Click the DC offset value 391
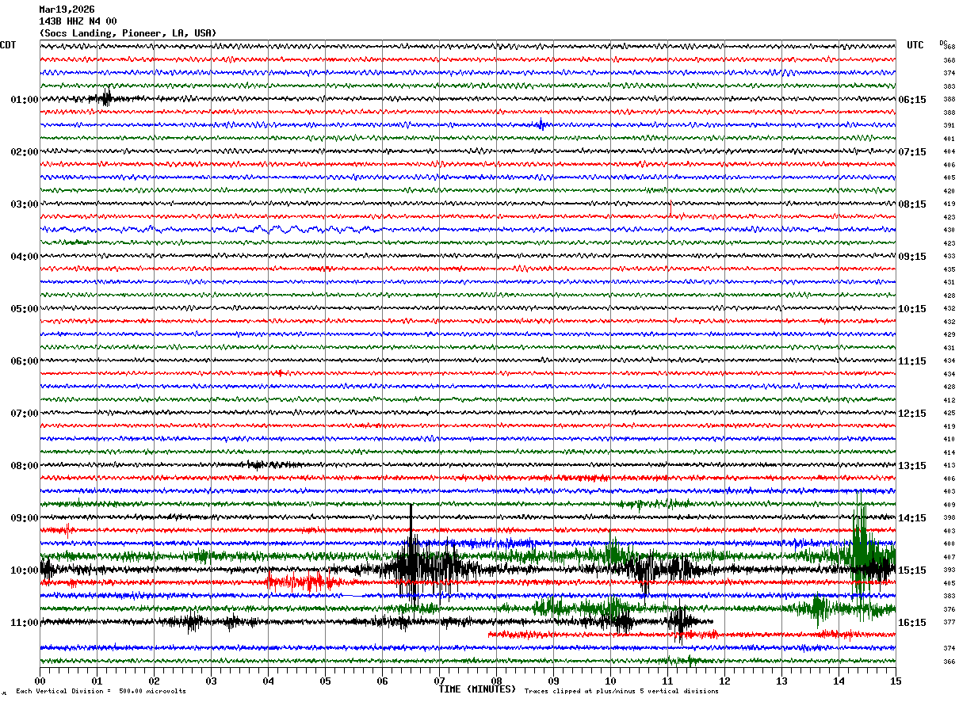959x702 pixels. coord(949,126)
